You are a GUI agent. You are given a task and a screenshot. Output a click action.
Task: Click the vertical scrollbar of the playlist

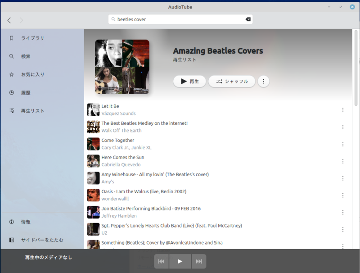pyautogui.click(x=356, y=72)
